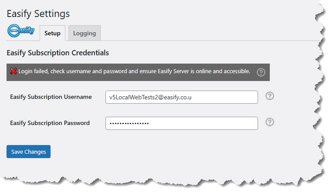Click the red X error icon
This screenshot has height=196, width=333.
[x=14, y=71]
